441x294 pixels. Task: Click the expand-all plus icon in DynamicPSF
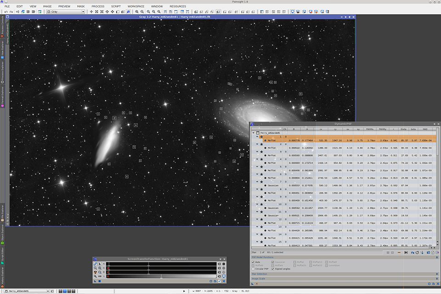(x=388, y=253)
